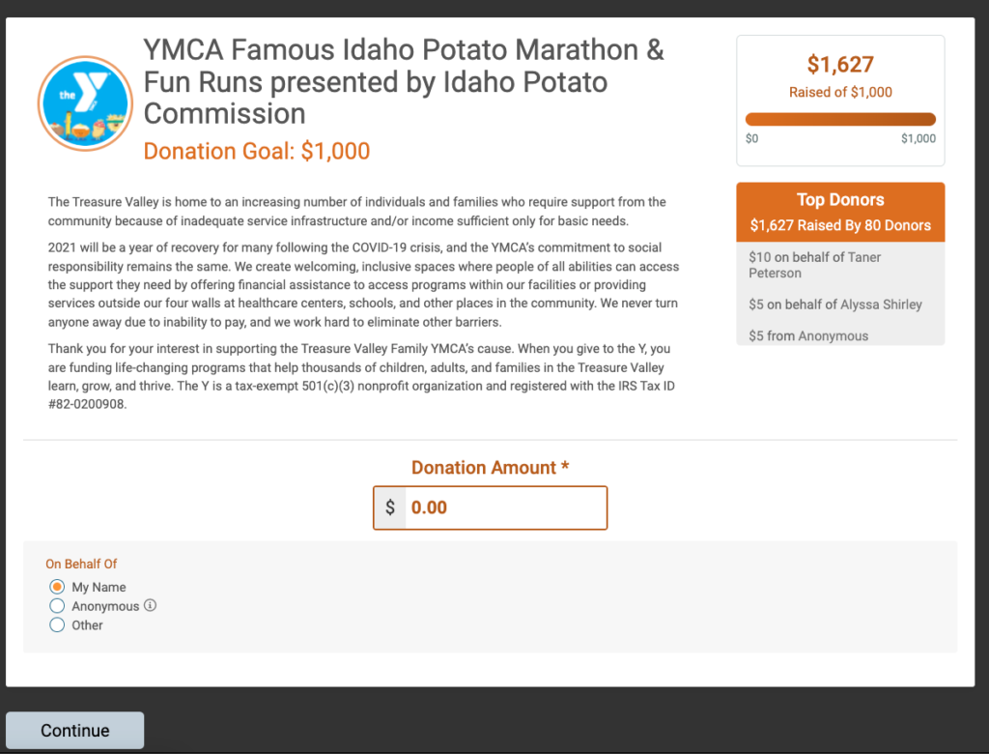The width and height of the screenshot is (989, 754).
Task: Click the Donation Amount label
Action: click(x=490, y=467)
